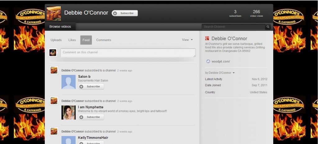Click the Nov 6, 2012 latest activity date

coord(260,79)
